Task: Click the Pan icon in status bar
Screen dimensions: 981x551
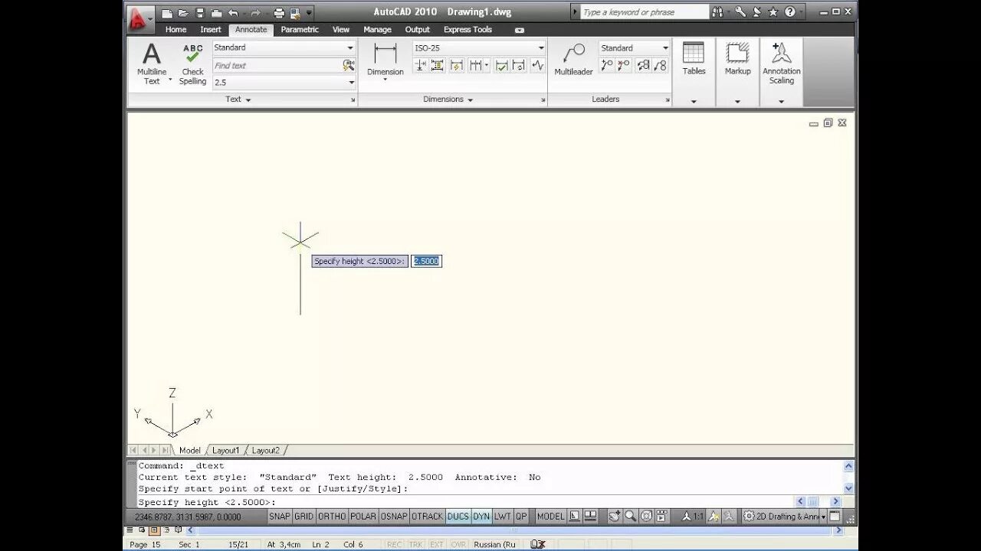Action: (614, 517)
